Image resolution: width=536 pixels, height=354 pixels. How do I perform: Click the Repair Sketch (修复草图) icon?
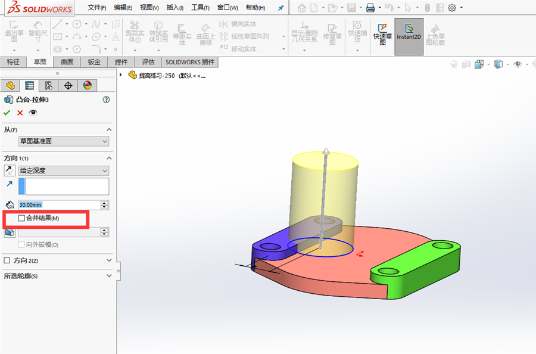coord(332,34)
